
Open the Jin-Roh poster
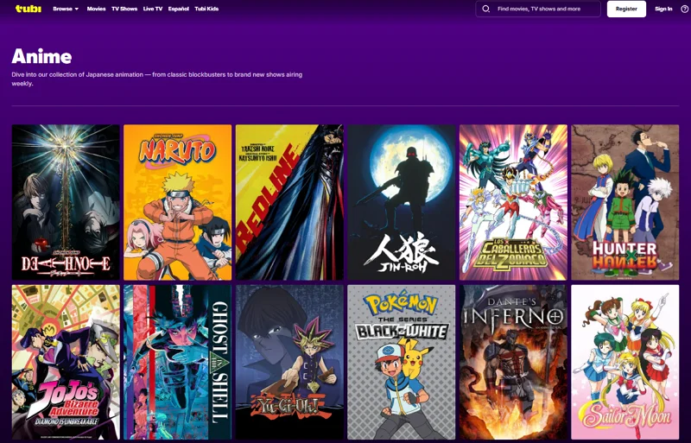click(401, 202)
